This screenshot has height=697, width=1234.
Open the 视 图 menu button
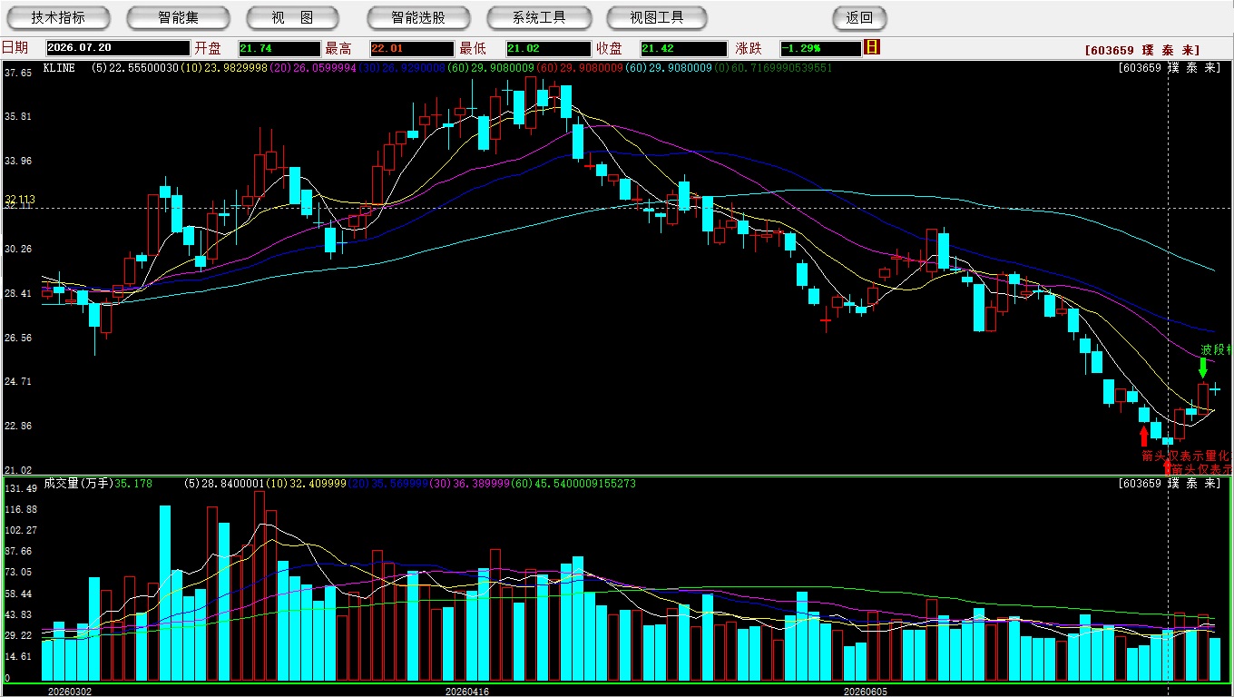(x=292, y=18)
